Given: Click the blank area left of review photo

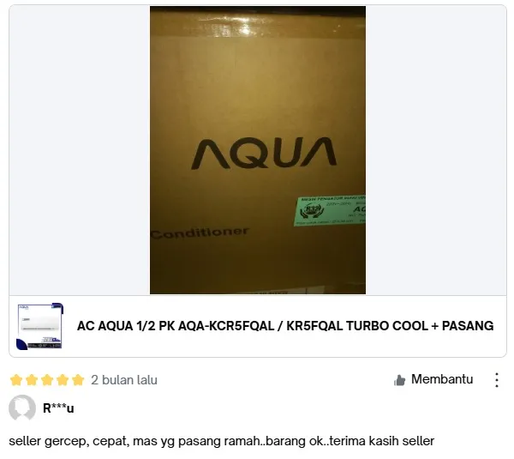Looking at the screenshot, I should click(80, 150).
